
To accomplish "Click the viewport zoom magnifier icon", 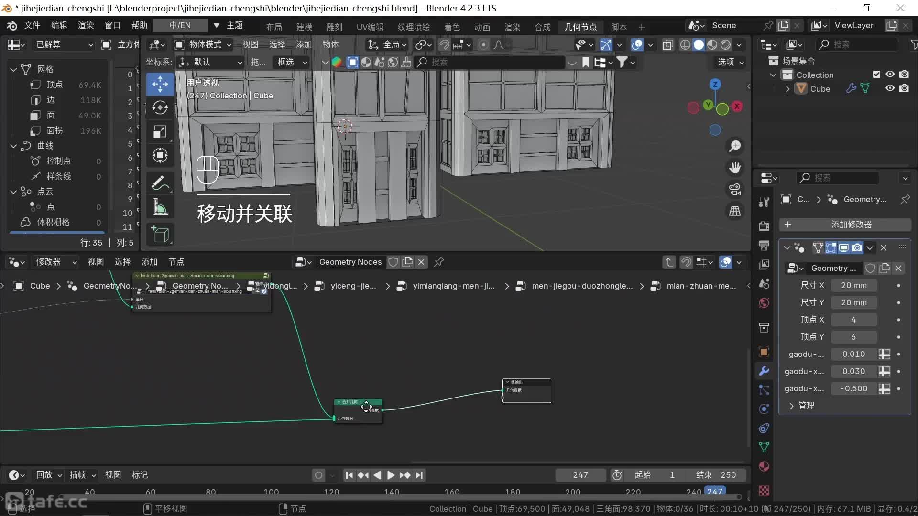I will point(735,146).
